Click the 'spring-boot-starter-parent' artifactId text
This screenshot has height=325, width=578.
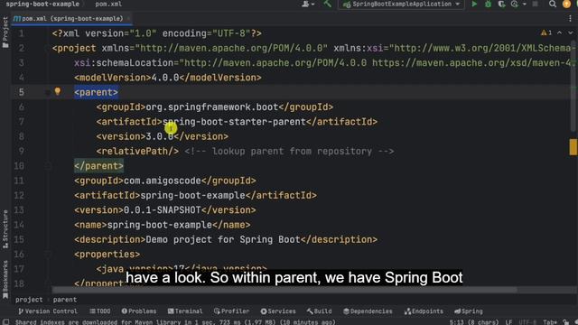(234, 122)
